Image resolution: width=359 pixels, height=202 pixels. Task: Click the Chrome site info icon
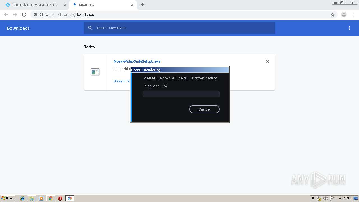point(35,15)
